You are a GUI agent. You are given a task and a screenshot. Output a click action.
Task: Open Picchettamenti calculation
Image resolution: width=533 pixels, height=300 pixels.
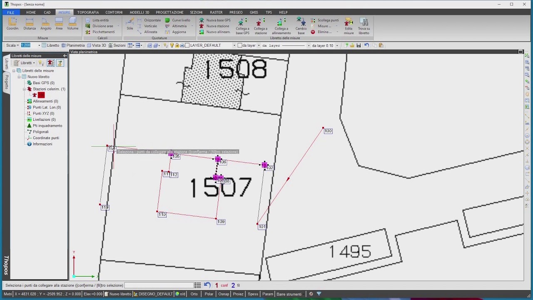(100, 32)
